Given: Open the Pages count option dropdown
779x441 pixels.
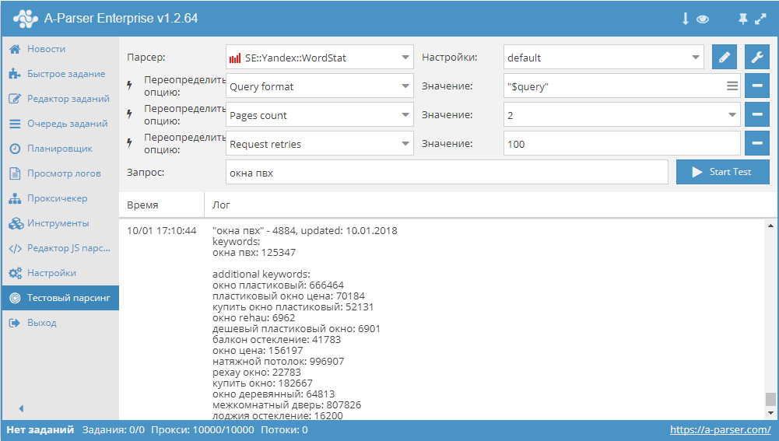Looking at the screenshot, I should pyautogui.click(x=319, y=115).
